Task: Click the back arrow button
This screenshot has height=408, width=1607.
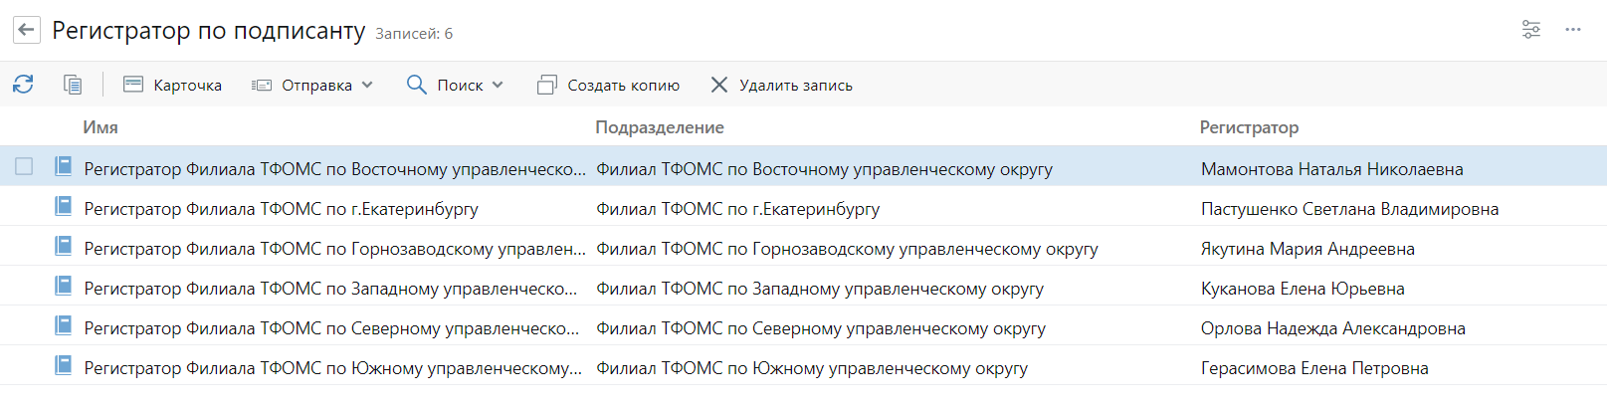Action: pyautogui.click(x=27, y=30)
